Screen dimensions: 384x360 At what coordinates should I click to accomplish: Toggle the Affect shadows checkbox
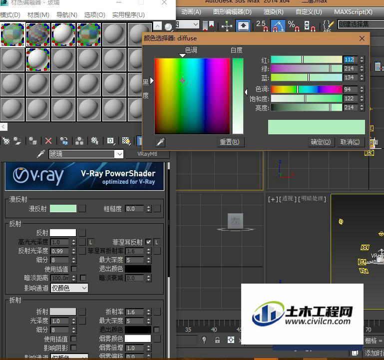point(73,348)
